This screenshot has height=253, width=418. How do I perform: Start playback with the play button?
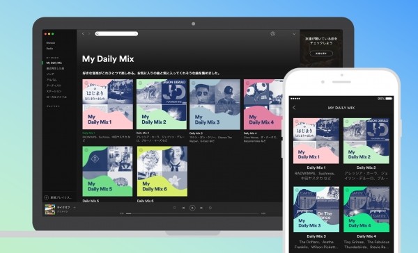(192, 208)
